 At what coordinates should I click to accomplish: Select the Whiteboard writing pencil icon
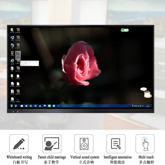tap(19, 144)
